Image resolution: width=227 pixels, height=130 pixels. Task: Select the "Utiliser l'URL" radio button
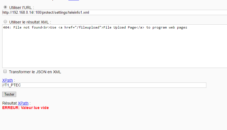[x=5, y=7]
